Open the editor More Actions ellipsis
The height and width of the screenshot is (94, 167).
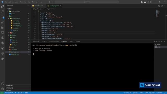[165, 6]
